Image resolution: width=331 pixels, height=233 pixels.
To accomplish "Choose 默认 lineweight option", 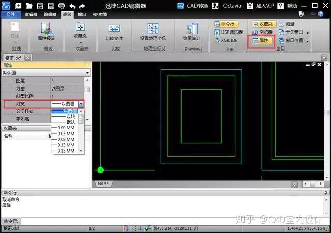I will [x=65, y=122].
